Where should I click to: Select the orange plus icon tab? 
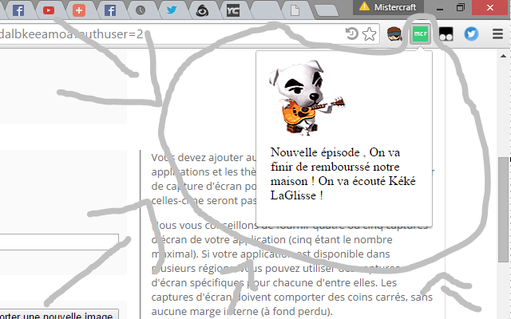point(79,10)
